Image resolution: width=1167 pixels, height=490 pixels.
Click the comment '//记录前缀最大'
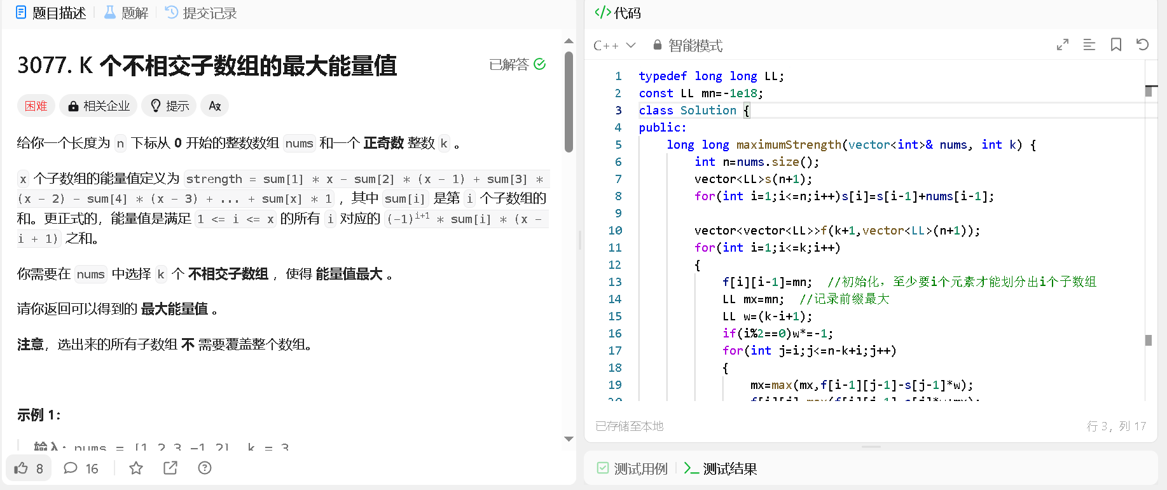[x=844, y=299]
